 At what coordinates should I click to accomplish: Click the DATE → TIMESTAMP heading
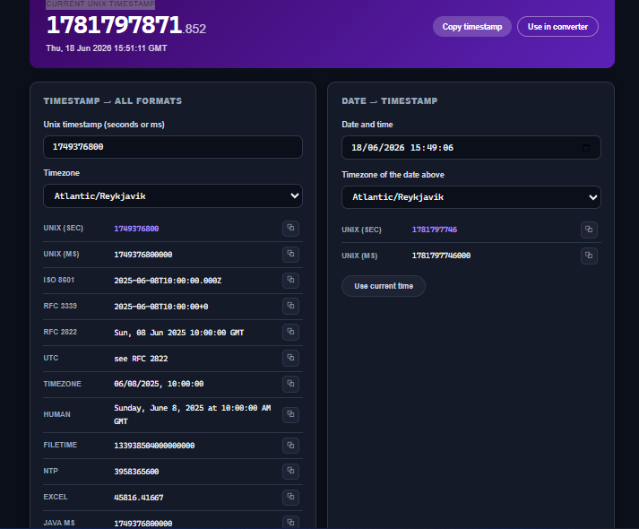click(390, 101)
